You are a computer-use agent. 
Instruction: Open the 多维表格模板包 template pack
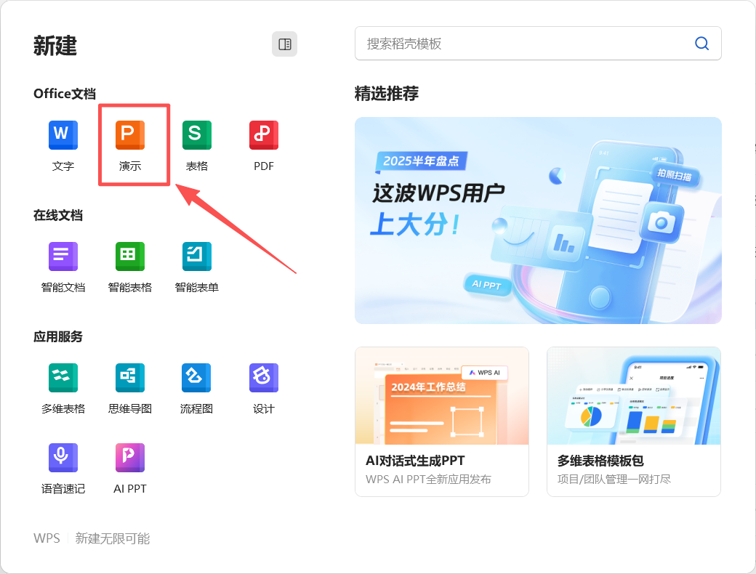(x=633, y=421)
